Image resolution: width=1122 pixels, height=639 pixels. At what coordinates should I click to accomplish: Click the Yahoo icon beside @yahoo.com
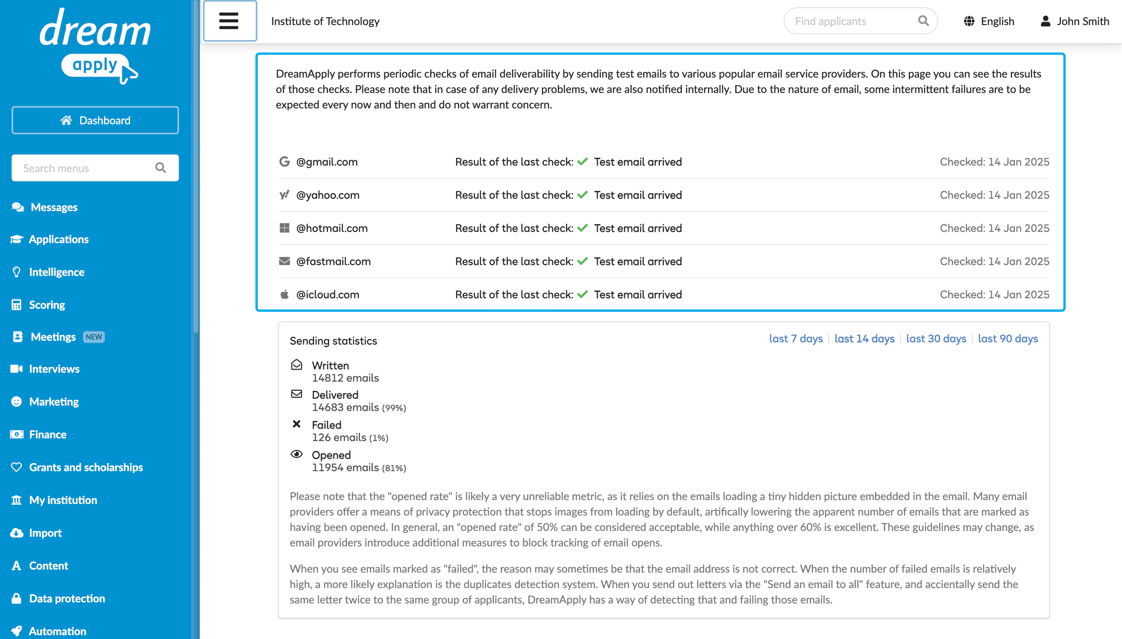(284, 194)
